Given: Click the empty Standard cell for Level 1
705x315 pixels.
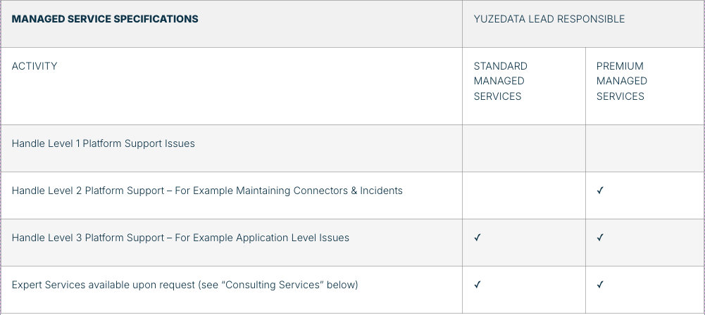Looking at the screenshot, I should [x=523, y=148].
